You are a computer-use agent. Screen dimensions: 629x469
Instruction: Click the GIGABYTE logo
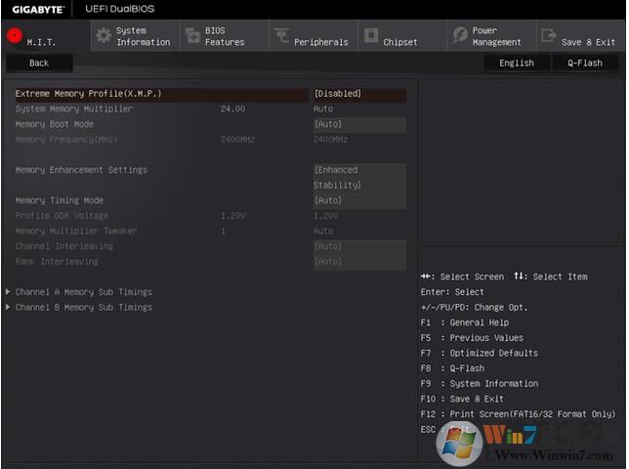click(x=37, y=9)
